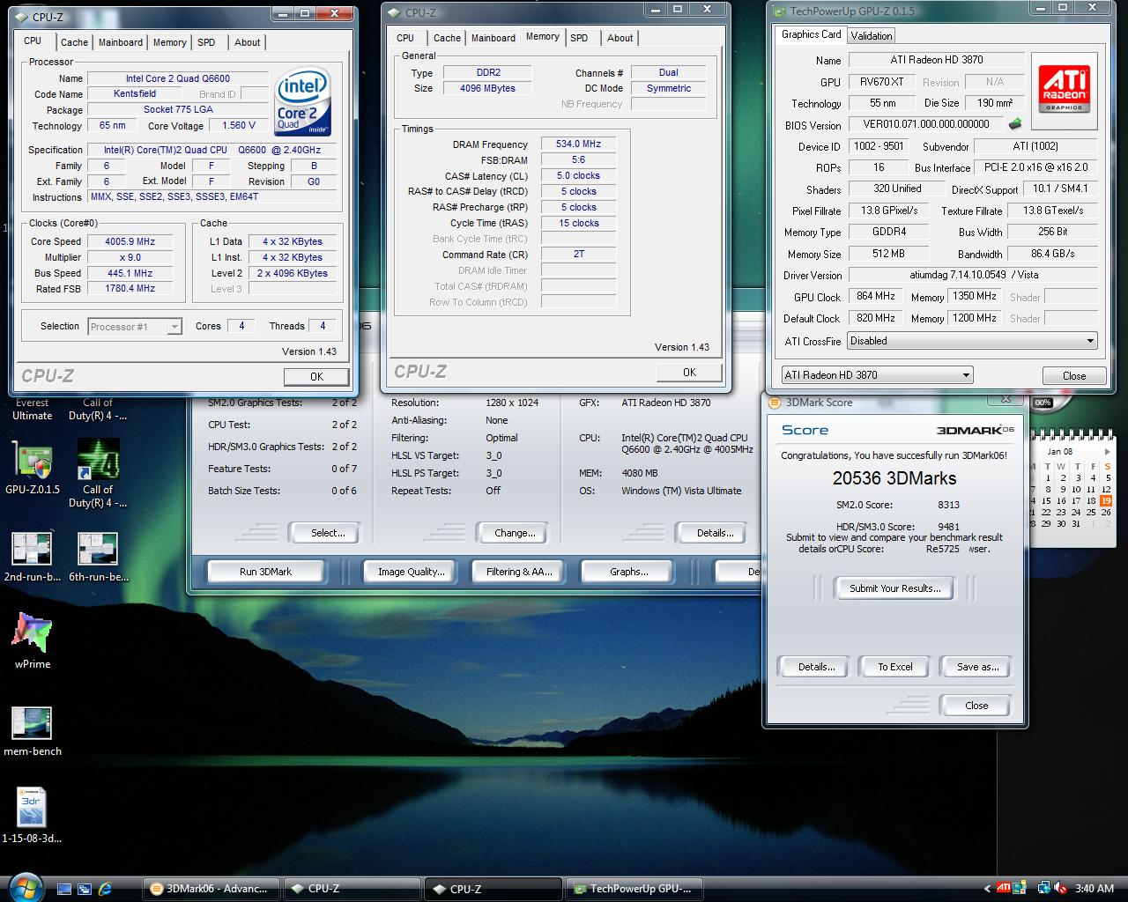Switch to TechPowerUp GPU-Z taskbar button
Image resolution: width=1128 pixels, height=902 pixels.
pyautogui.click(x=634, y=889)
